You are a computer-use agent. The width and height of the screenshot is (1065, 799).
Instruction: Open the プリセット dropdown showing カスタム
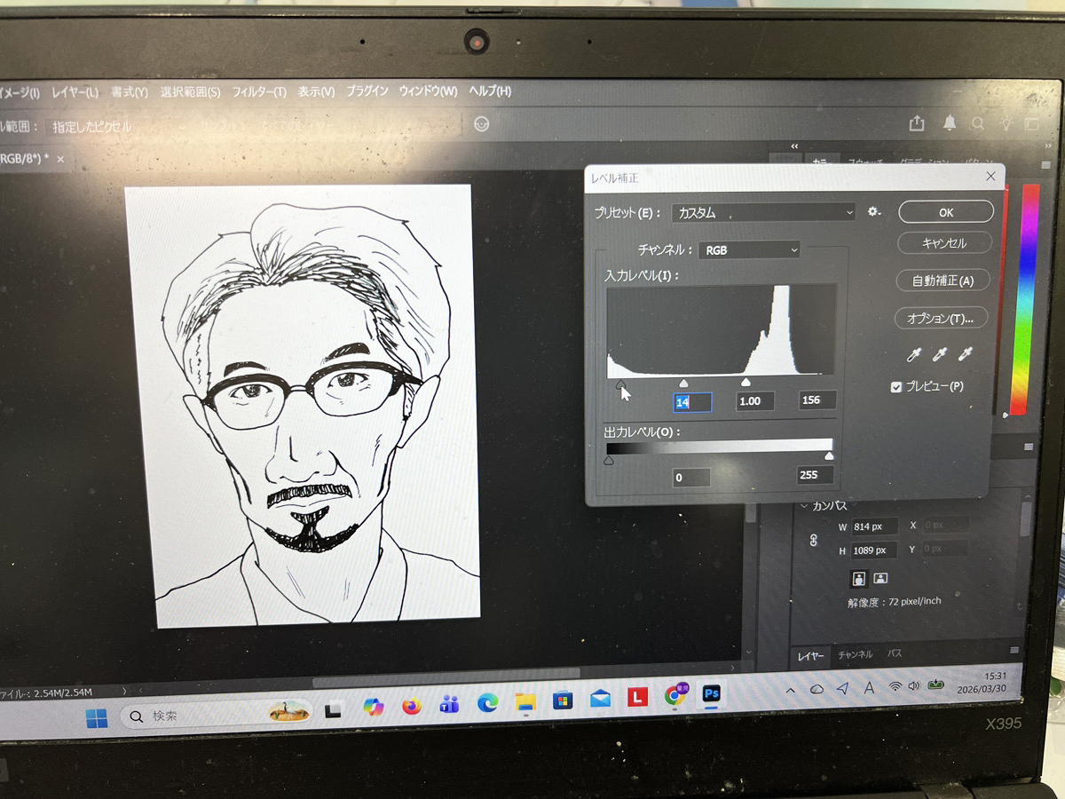(x=763, y=213)
